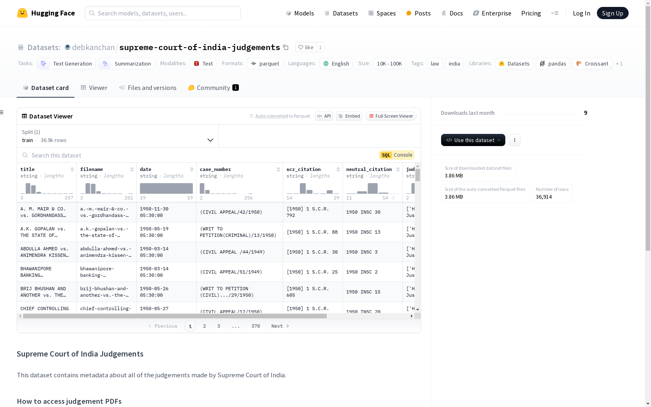The image size is (651, 407).
Task: Click the search magnifier icon in dataset search
Action: 25,155
